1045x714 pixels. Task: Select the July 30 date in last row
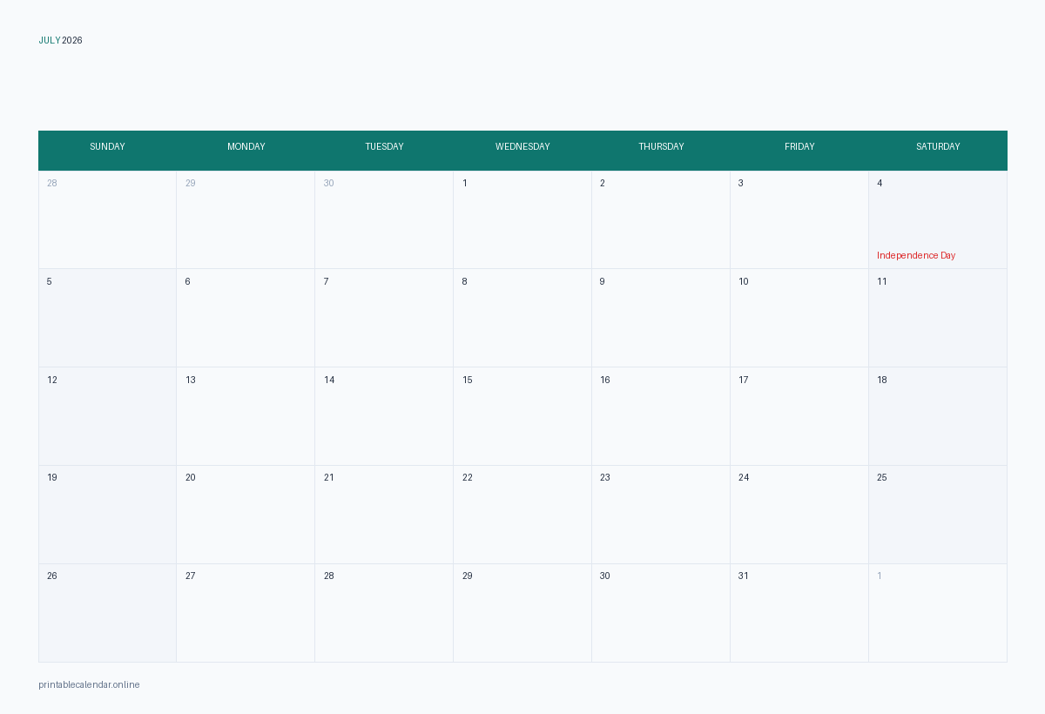605,576
